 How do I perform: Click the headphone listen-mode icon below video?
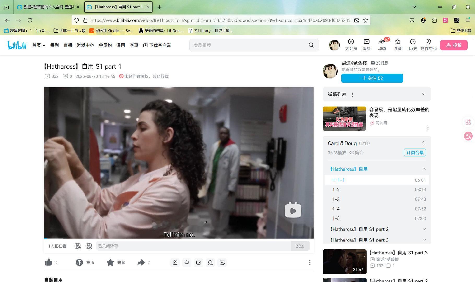point(210,263)
